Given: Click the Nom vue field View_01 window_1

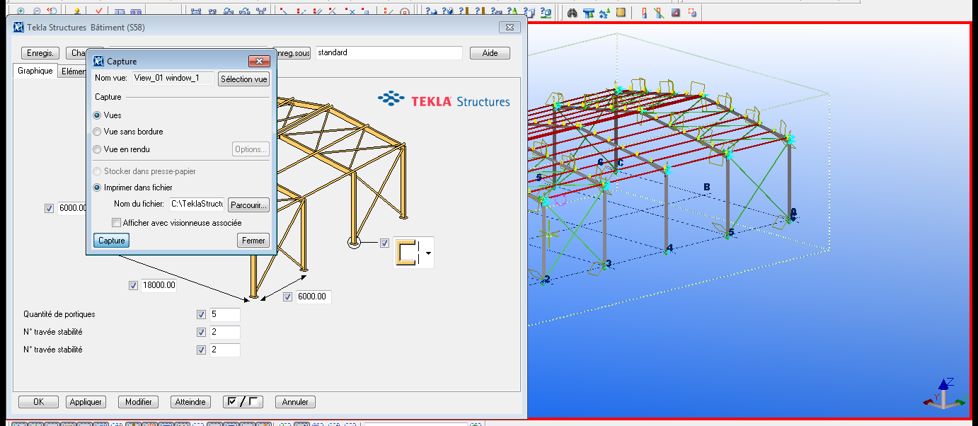Looking at the screenshot, I should 173,79.
